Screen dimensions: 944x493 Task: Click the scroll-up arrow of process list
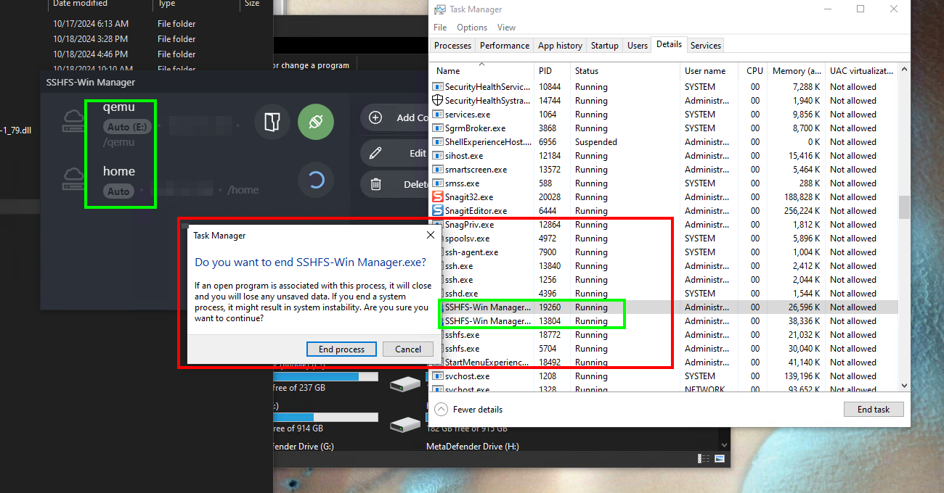(904, 69)
